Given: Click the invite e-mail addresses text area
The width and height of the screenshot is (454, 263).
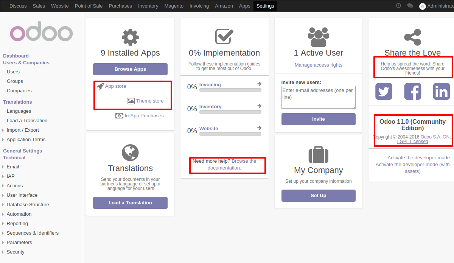Looking at the screenshot, I should click(319, 97).
